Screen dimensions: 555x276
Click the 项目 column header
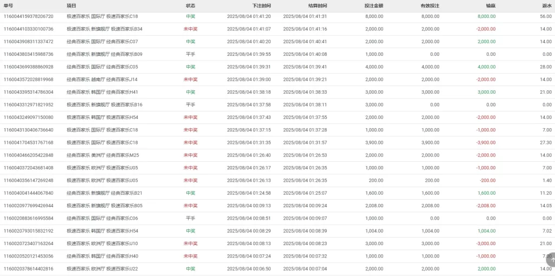pyautogui.click(x=72, y=6)
